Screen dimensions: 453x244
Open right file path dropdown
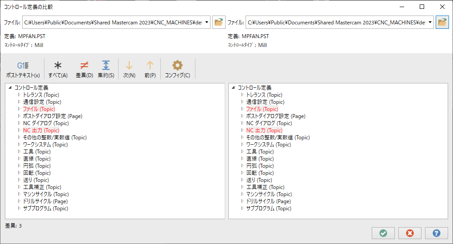pos(430,22)
